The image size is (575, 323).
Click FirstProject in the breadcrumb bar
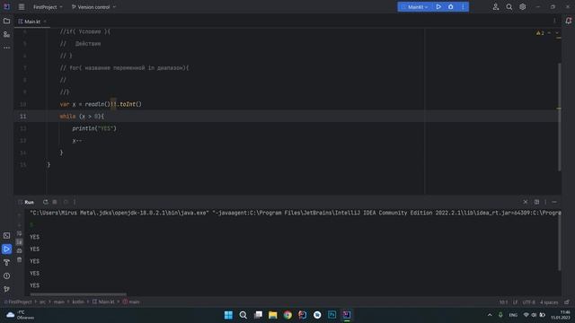[x=18, y=302]
